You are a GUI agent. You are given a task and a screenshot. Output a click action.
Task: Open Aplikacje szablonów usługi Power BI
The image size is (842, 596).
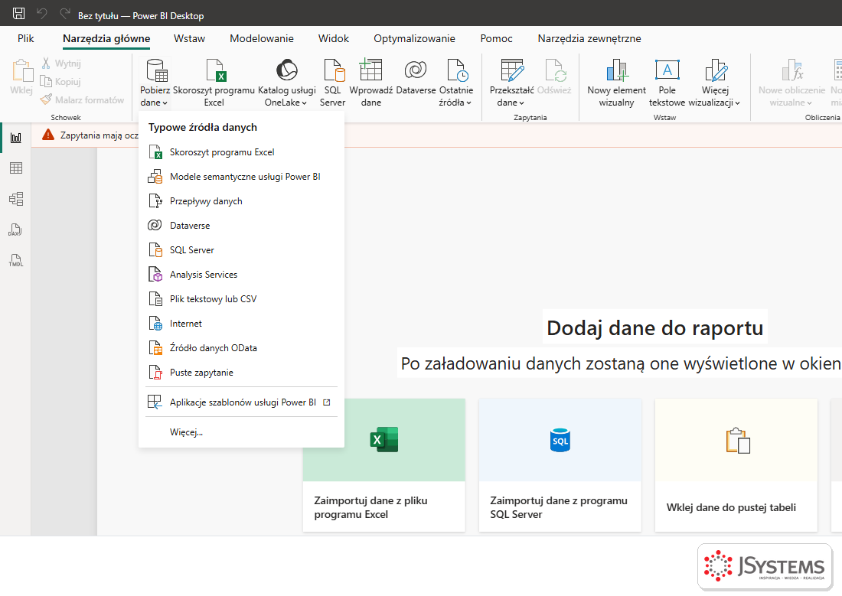[x=241, y=402]
